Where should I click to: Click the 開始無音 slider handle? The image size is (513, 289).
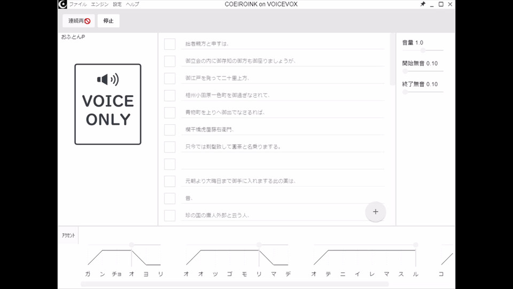pyautogui.click(x=406, y=71)
